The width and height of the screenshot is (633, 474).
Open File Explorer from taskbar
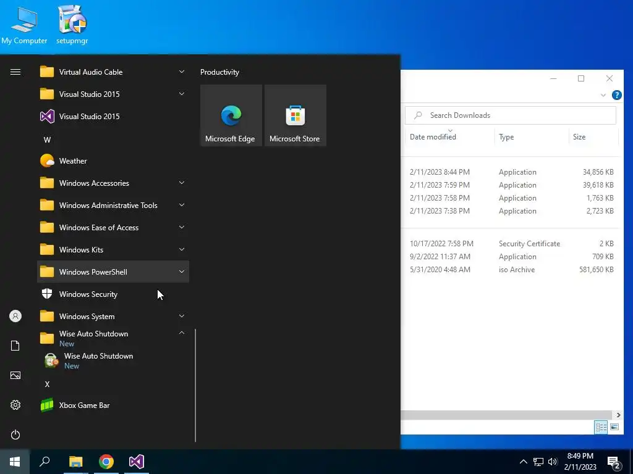75,462
